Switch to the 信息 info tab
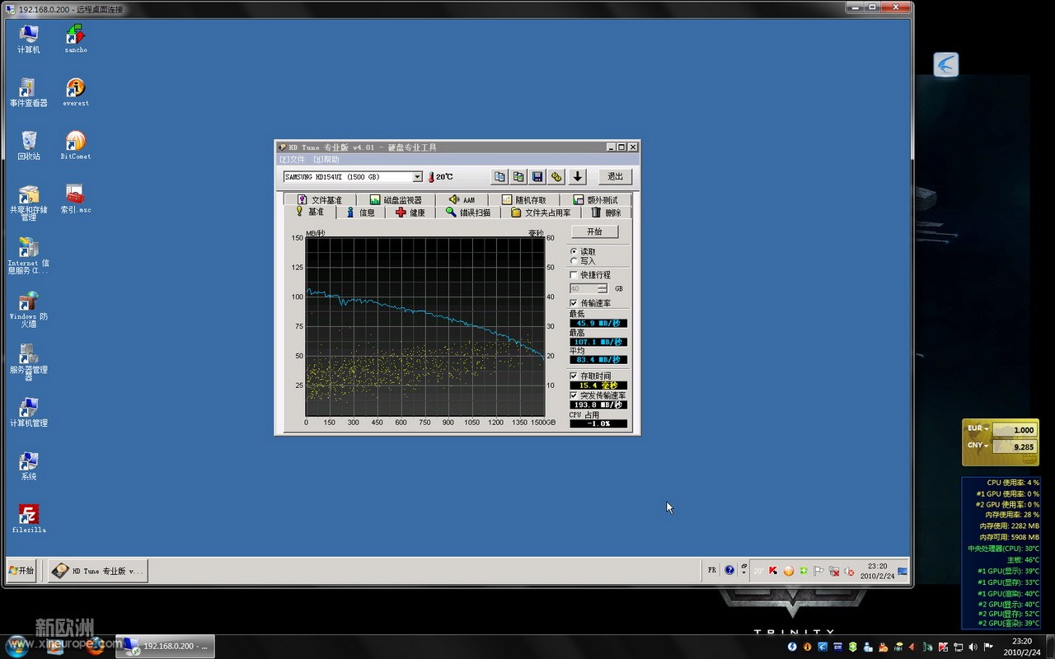The image size is (1055, 659). tap(360, 213)
